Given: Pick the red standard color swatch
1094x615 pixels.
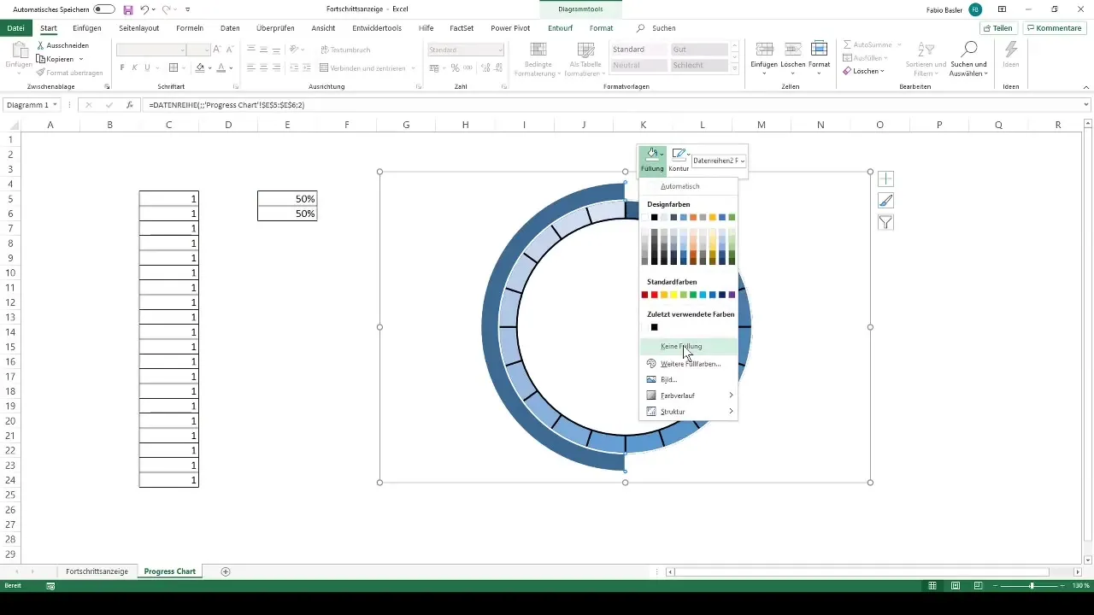Looking at the screenshot, I should point(655,295).
